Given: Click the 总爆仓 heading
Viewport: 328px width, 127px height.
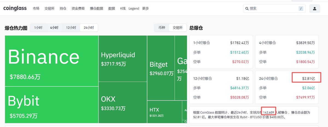Looking at the screenshot, I should (196, 28).
